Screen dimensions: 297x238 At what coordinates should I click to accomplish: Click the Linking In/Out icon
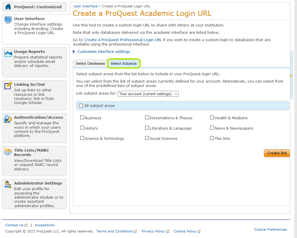click(8, 86)
